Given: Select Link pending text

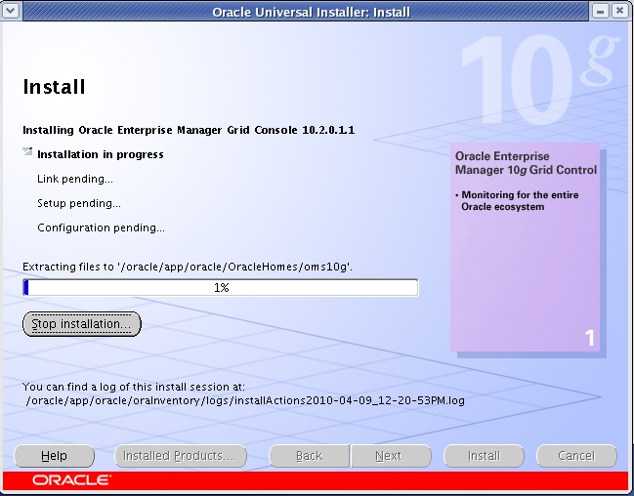Looking at the screenshot, I should [x=75, y=179].
